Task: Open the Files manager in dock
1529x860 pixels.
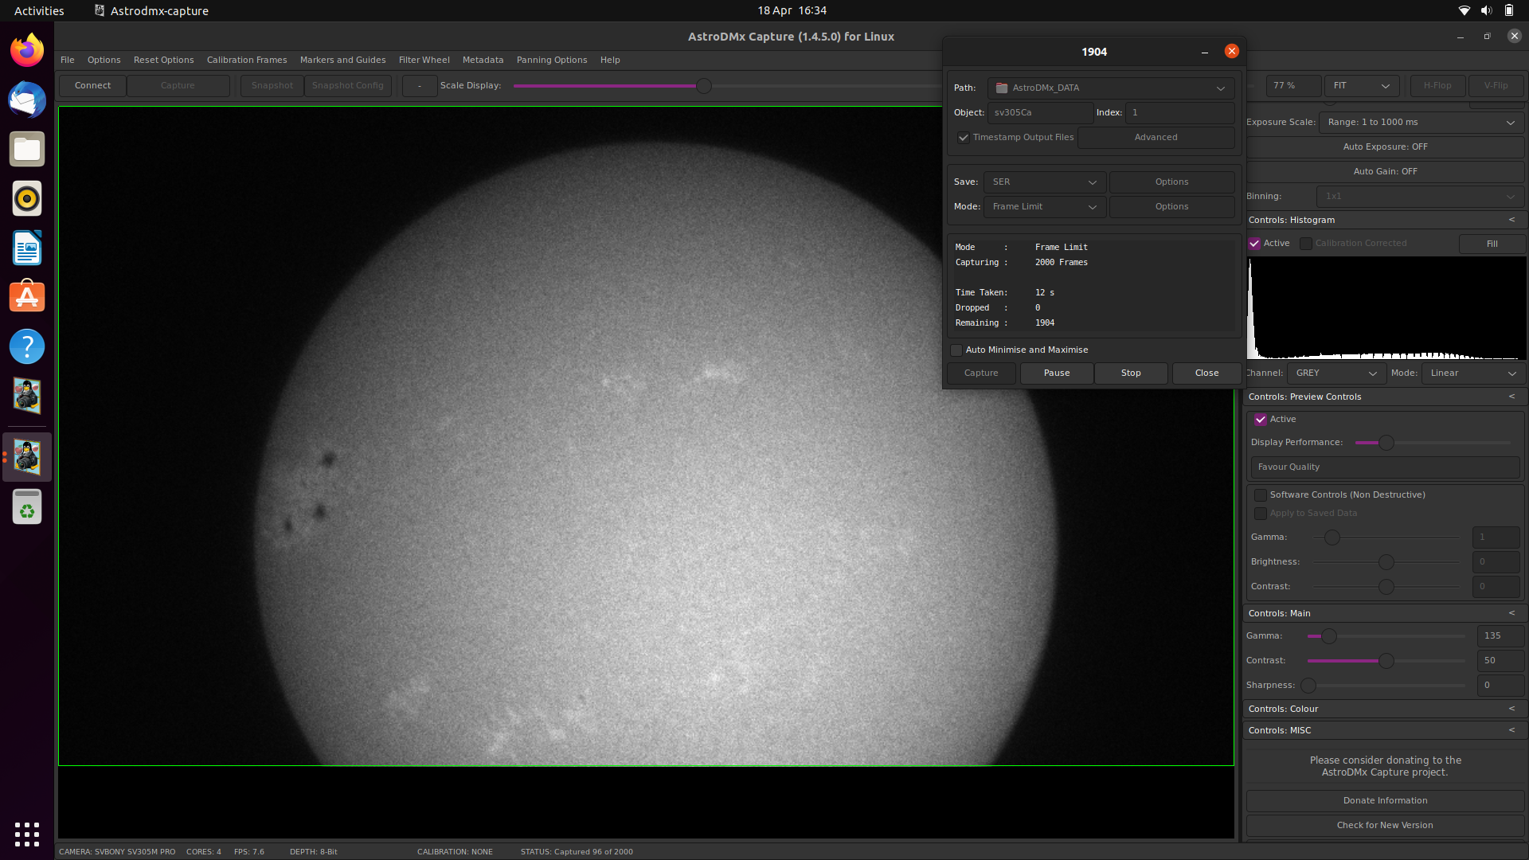Action: tap(27, 150)
